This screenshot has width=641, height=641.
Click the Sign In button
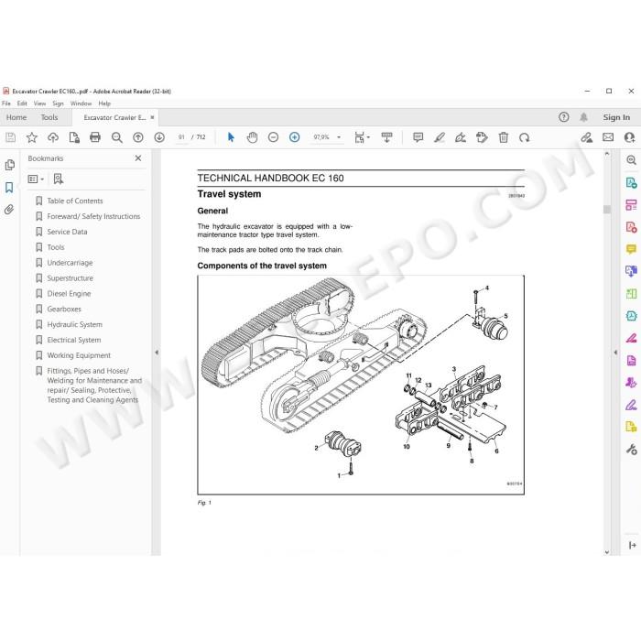616,117
